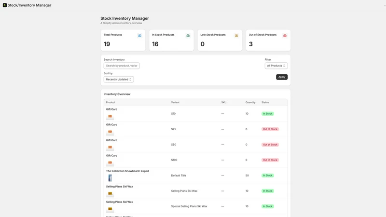Click In Stock badge for $10 Gift Card
The height and width of the screenshot is (217, 386).
pyautogui.click(x=268, y=114)
